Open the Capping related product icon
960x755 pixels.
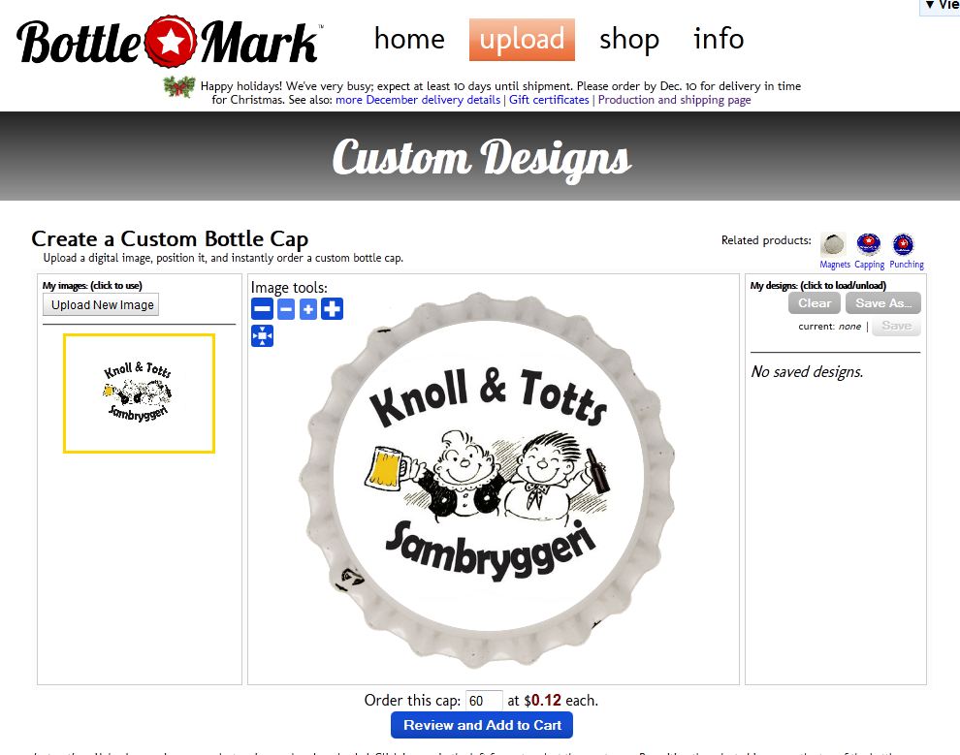coord(869,243)
